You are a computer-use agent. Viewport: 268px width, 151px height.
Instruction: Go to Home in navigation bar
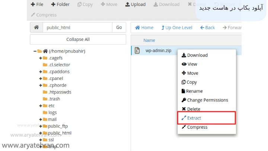(x=144, y=28)
